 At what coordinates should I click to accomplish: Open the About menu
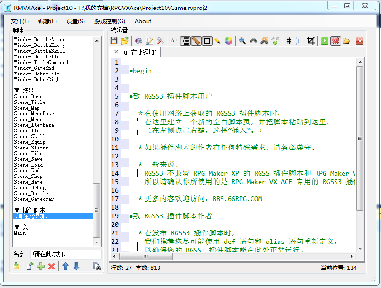point(143,21)
